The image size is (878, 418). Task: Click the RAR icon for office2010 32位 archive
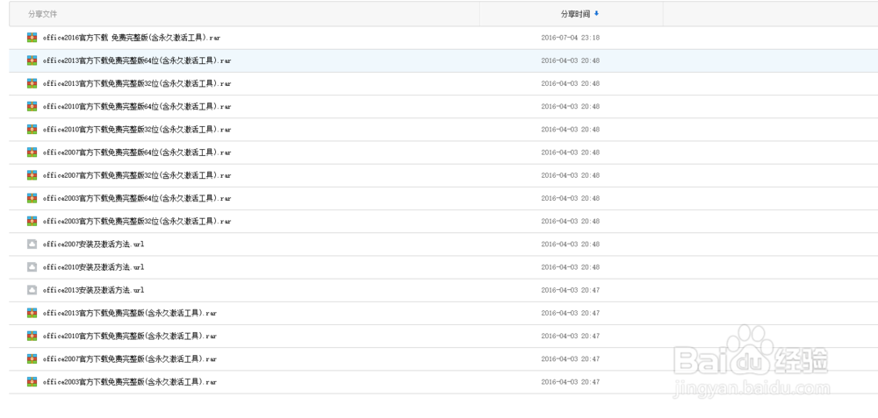point(32,130)
